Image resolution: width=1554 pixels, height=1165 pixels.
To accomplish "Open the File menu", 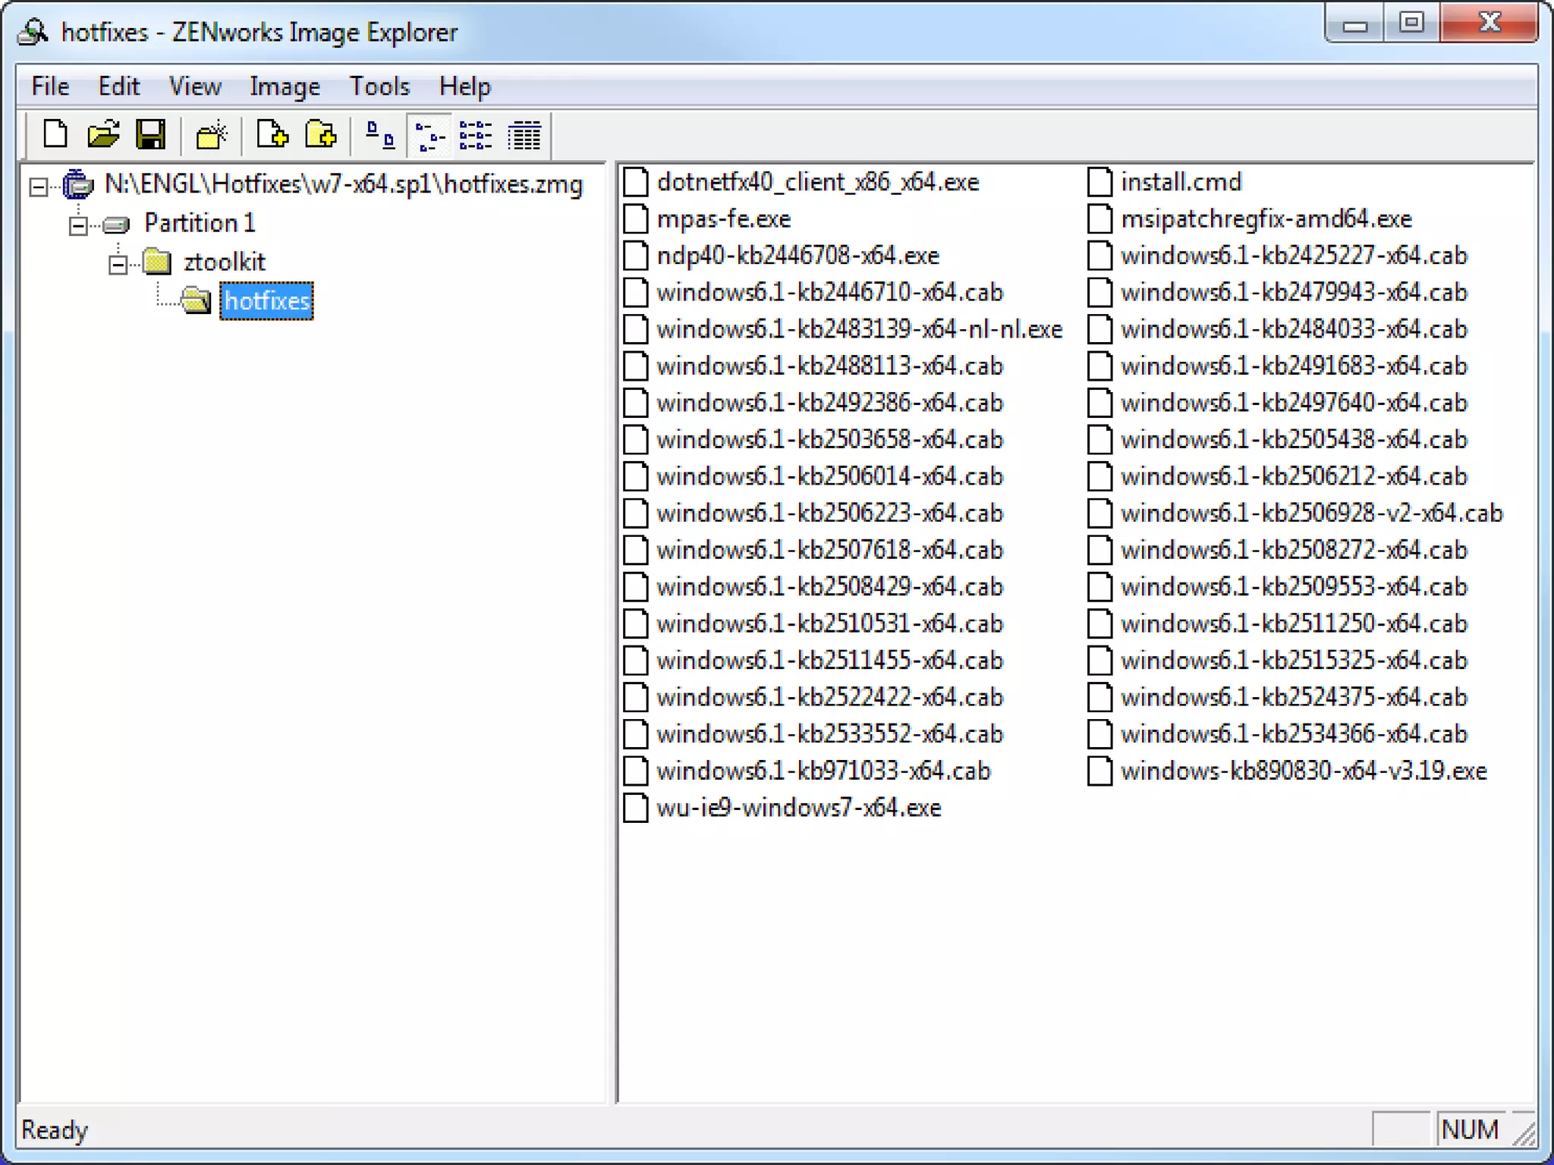I will [50, 86].
